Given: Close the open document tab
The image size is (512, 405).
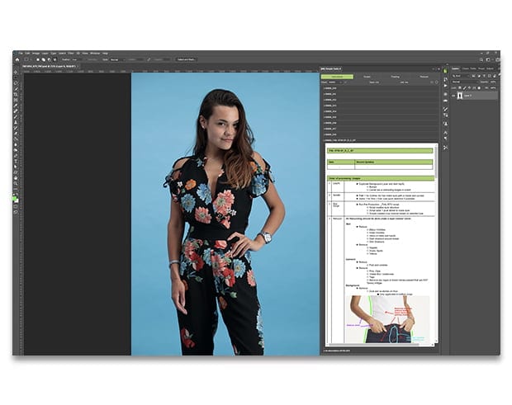Looking at the screenshot, I should click(x=78, y=66).
